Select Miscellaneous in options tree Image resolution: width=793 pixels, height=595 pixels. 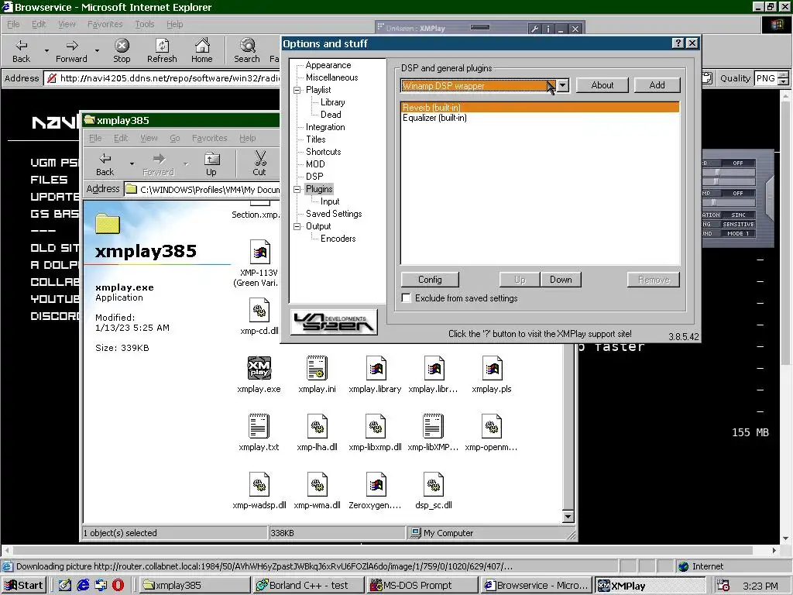[331, 77]
